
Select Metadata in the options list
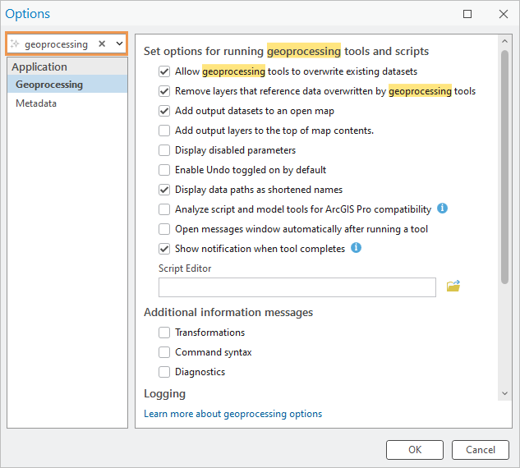click(36, 103)
